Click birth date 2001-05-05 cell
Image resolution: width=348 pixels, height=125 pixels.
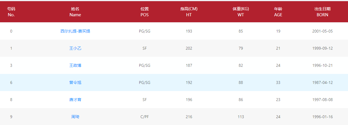coord(322,31)
